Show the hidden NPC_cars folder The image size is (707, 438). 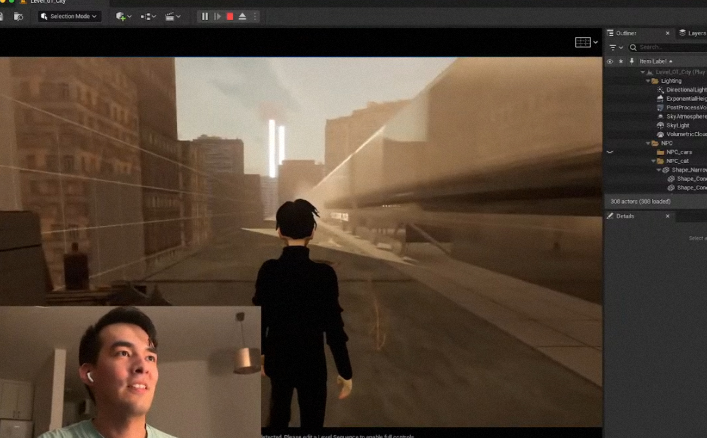tap(610, 152)
